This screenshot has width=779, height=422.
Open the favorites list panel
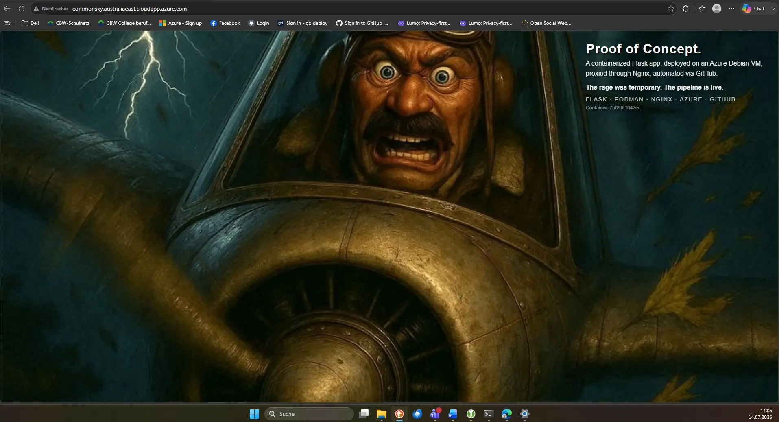pos(702,9)
